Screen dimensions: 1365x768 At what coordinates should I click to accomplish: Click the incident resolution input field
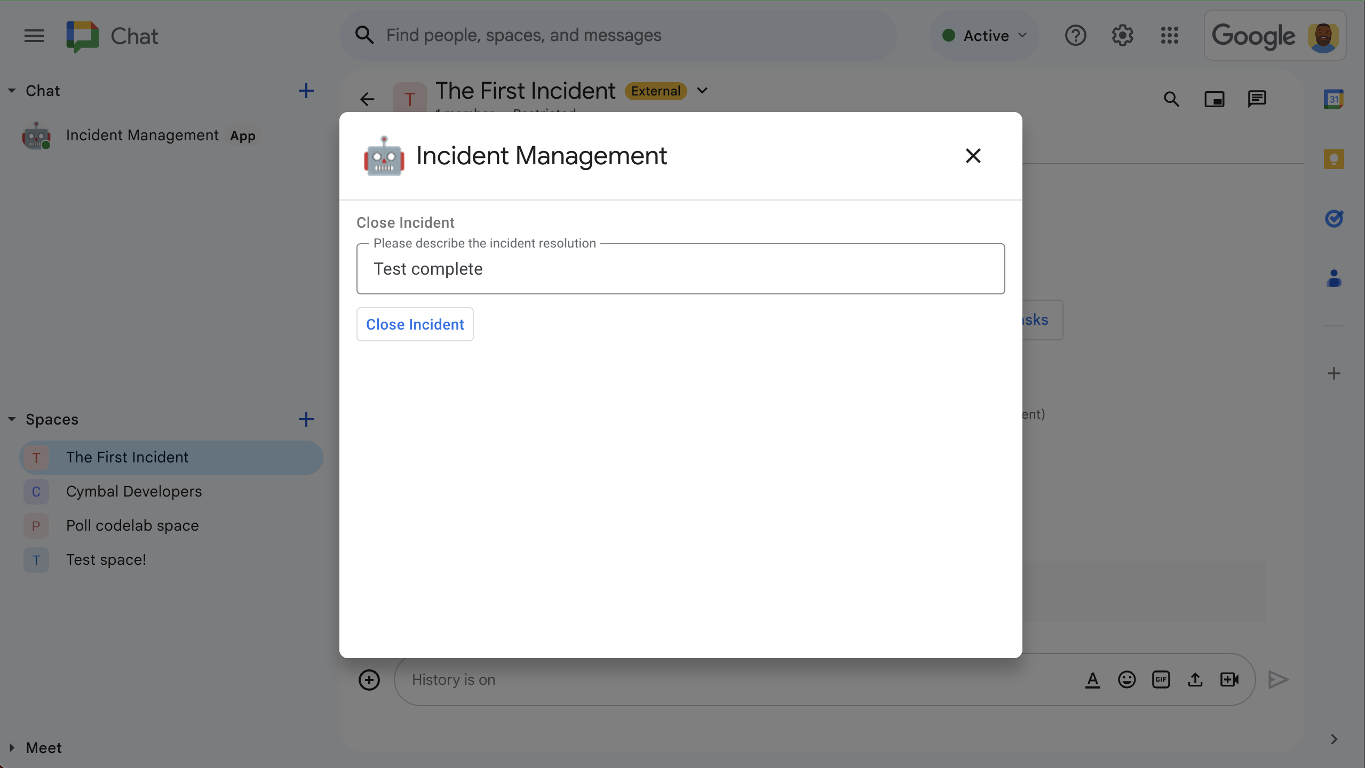(680, 269)
